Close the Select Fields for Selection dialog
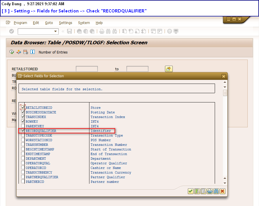The image size is (259, 206). [223, 76]
